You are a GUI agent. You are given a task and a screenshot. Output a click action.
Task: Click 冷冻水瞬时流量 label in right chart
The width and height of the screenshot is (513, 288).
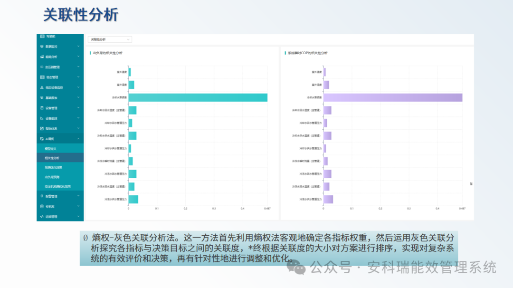tap(306, 161)
